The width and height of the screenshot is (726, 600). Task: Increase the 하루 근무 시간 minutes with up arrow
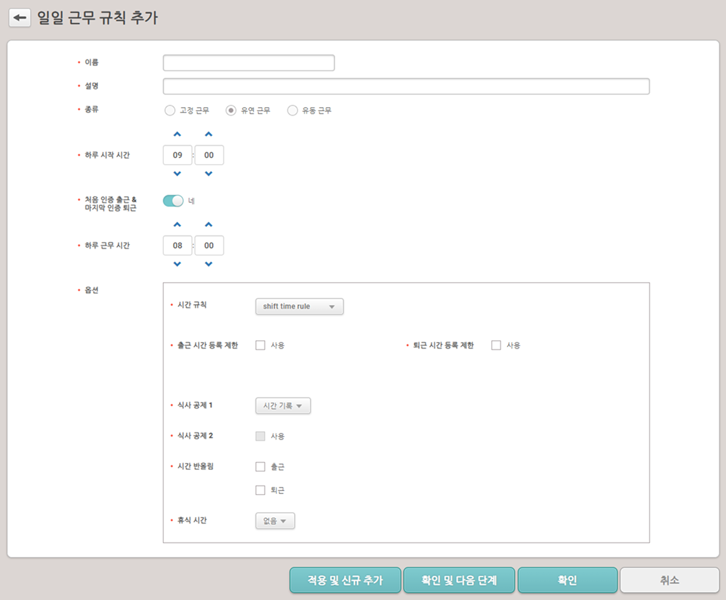pos(209,225)
